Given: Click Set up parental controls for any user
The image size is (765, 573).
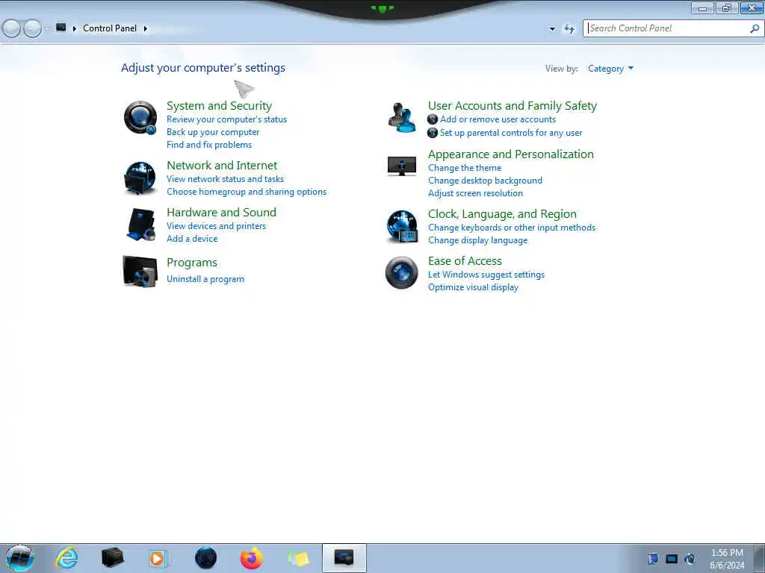Looking at the screenshot, I should click(511, 133).
